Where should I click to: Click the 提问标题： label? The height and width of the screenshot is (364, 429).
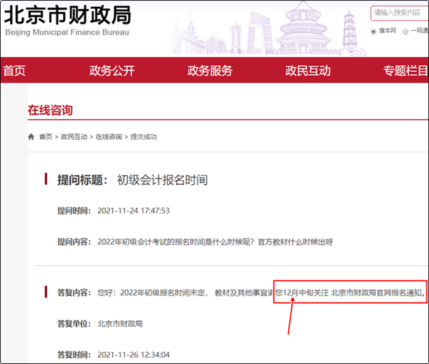pos(82,180)
